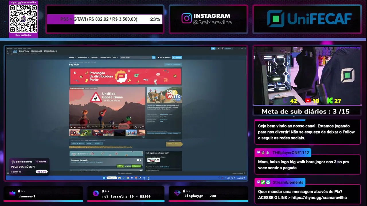367x206 pixels.
Task: Switch to the COMUNIDADE tab
Action: pyautogui.click(x=36, y=51)
